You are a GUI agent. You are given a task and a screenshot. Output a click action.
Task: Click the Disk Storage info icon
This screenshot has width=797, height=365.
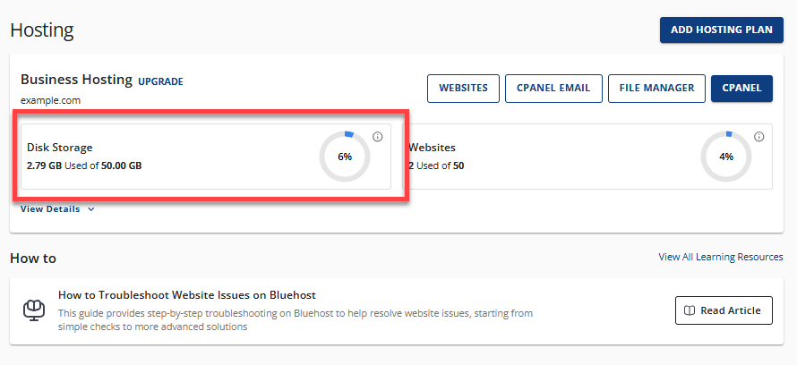click(x=377, y=137)
